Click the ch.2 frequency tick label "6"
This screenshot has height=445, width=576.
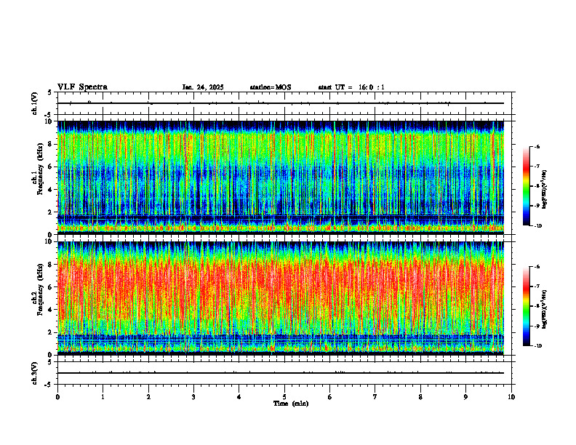[x=50, y=287]
